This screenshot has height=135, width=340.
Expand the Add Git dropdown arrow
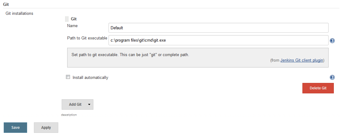tap(89, 104)
